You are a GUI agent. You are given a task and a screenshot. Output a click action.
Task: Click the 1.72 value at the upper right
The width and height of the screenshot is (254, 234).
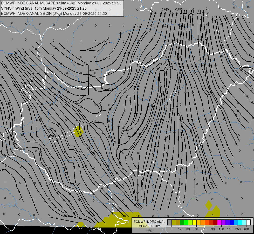tap(249, 23)
